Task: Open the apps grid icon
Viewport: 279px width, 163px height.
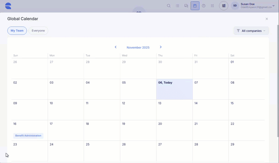Action: [x=212, y=6]
